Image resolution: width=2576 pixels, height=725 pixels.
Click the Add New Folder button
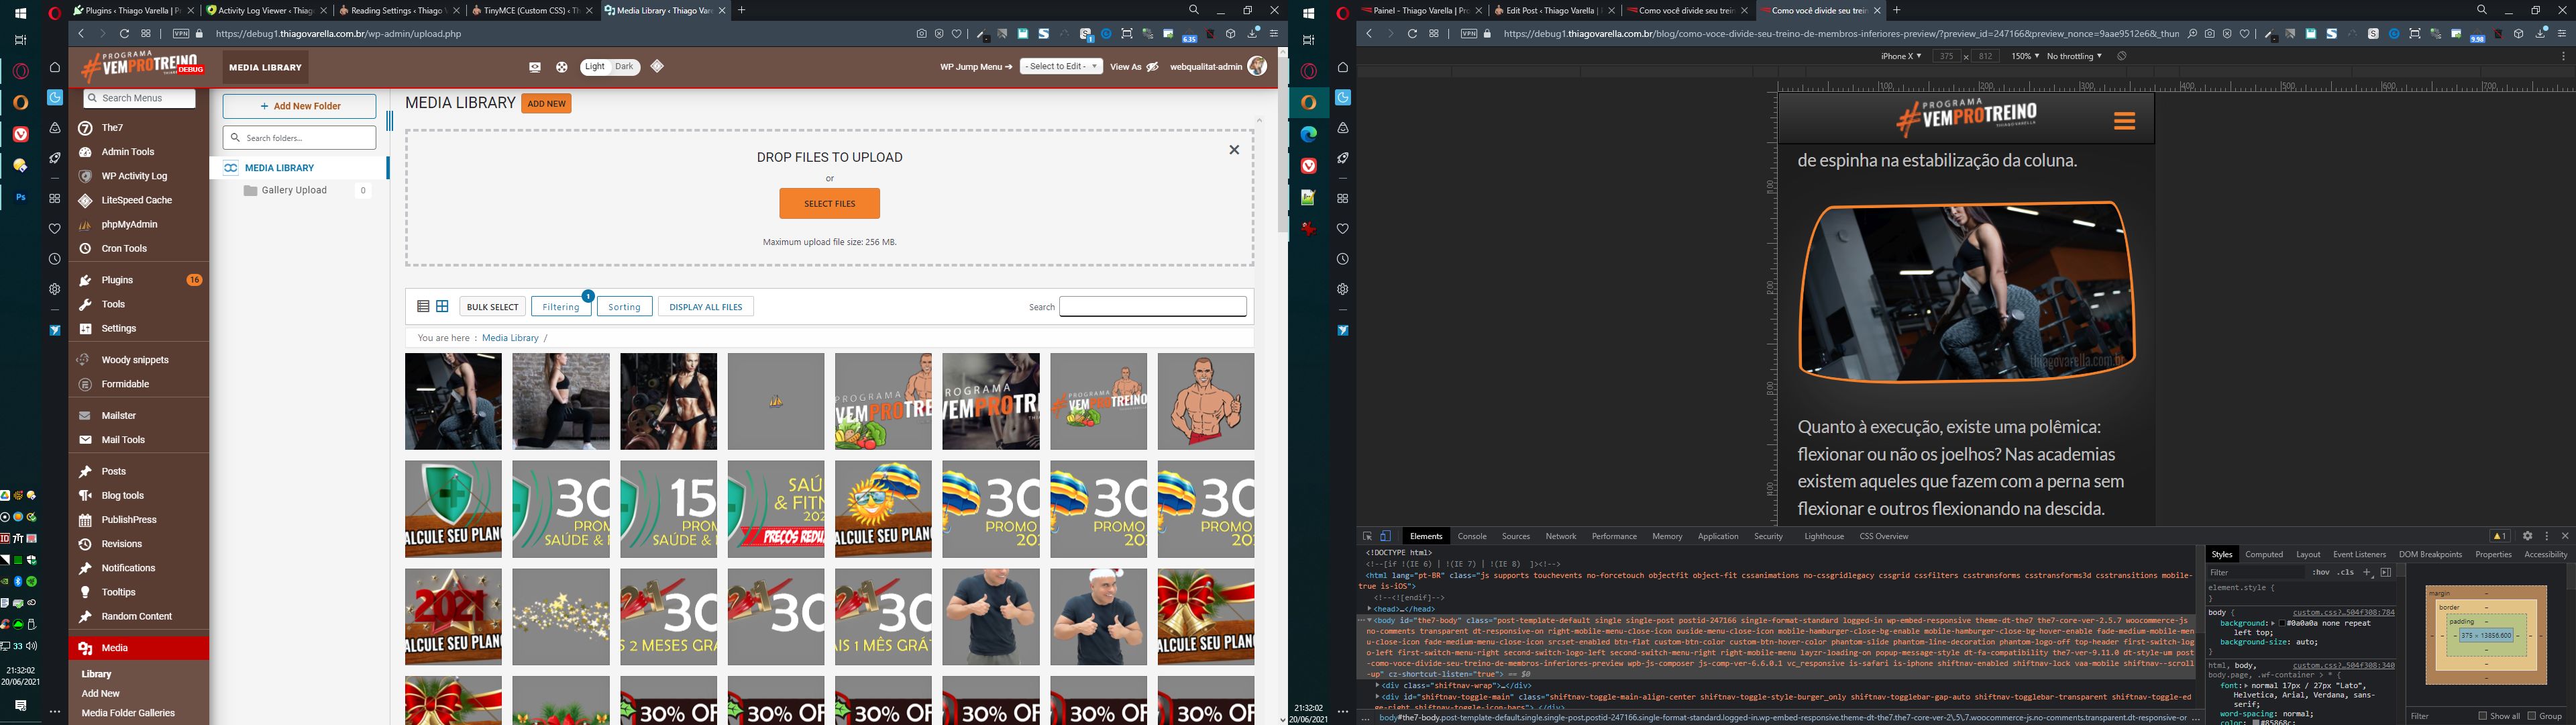pos(300,106)
